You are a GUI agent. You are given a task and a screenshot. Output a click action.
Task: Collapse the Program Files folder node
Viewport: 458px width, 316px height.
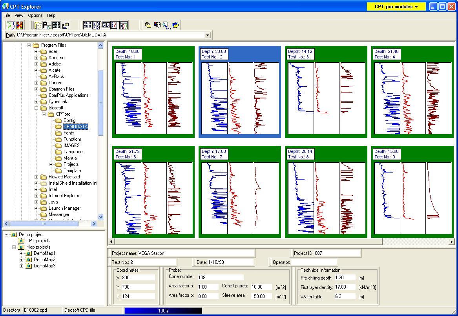(x=29, y=45)
